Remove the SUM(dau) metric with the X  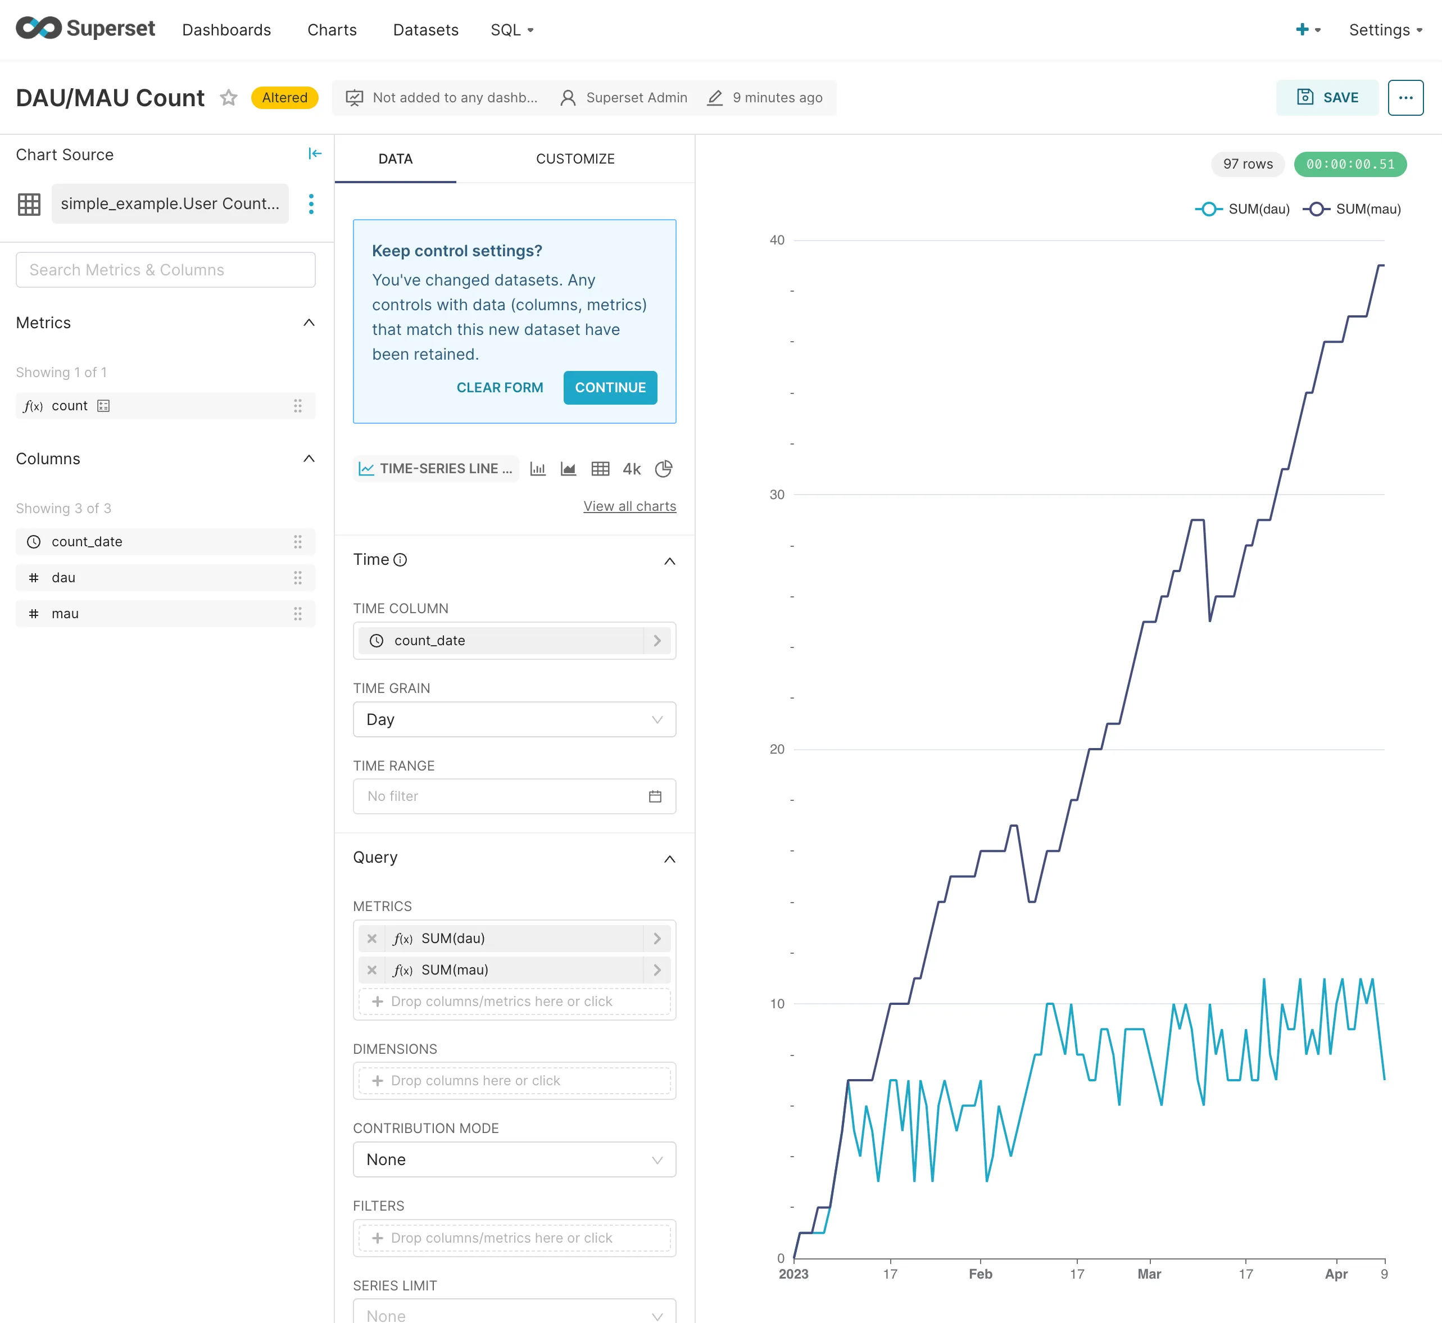(x=371, y=938)
